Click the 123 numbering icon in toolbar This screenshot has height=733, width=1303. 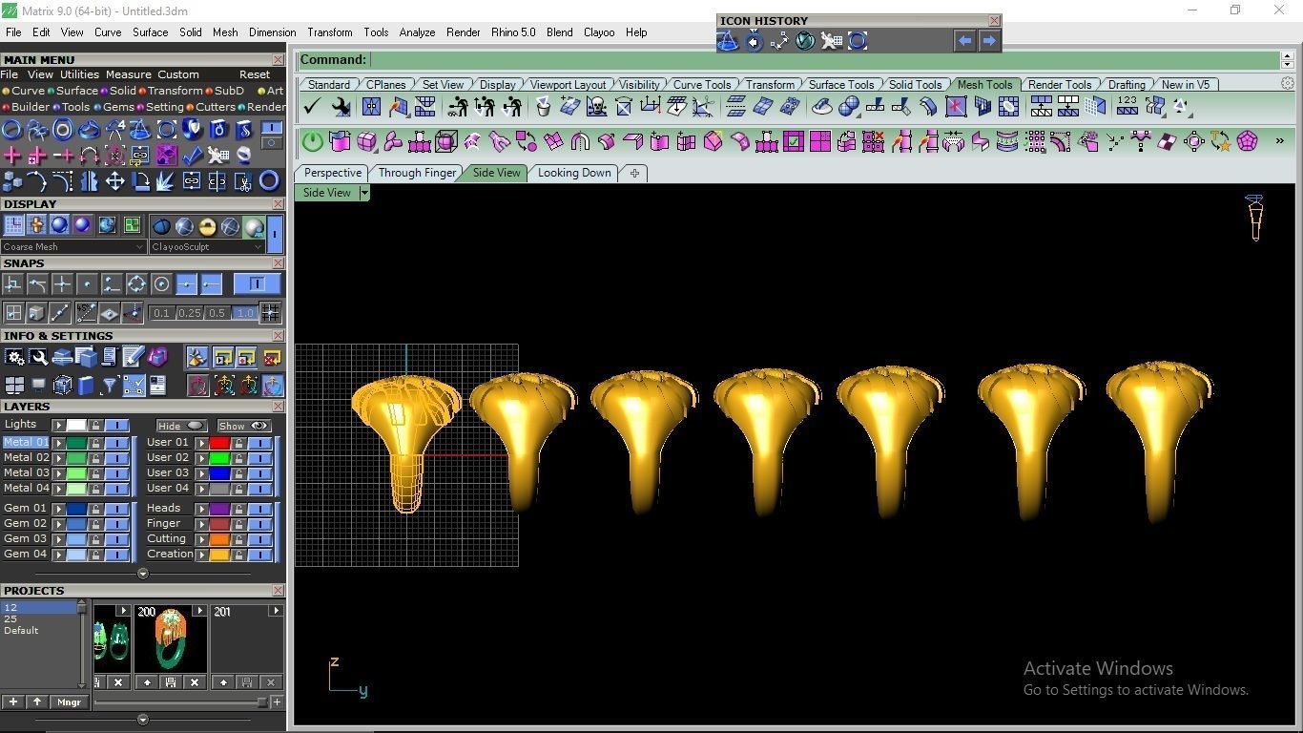1127,105
